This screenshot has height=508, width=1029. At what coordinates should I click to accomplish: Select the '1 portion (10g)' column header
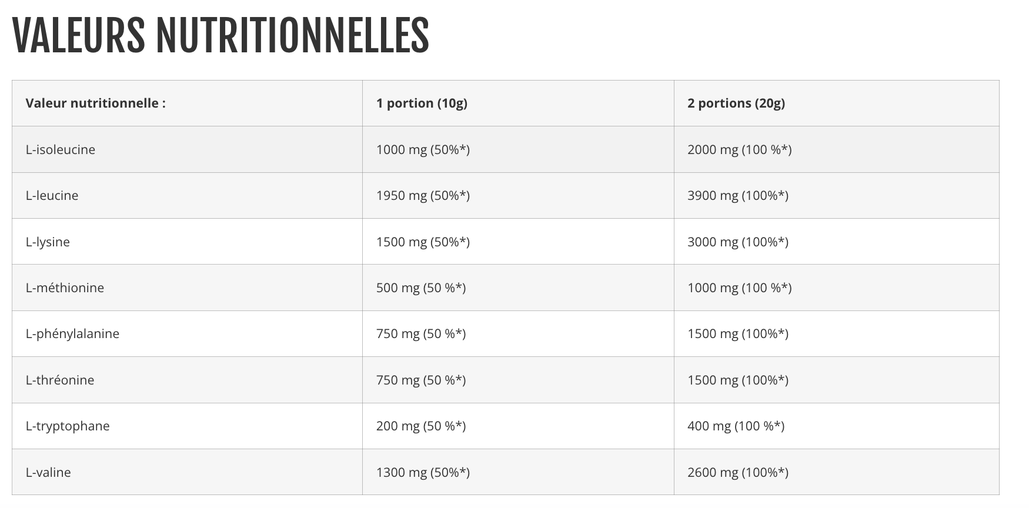pyautogui.click(x=422, y=103)
